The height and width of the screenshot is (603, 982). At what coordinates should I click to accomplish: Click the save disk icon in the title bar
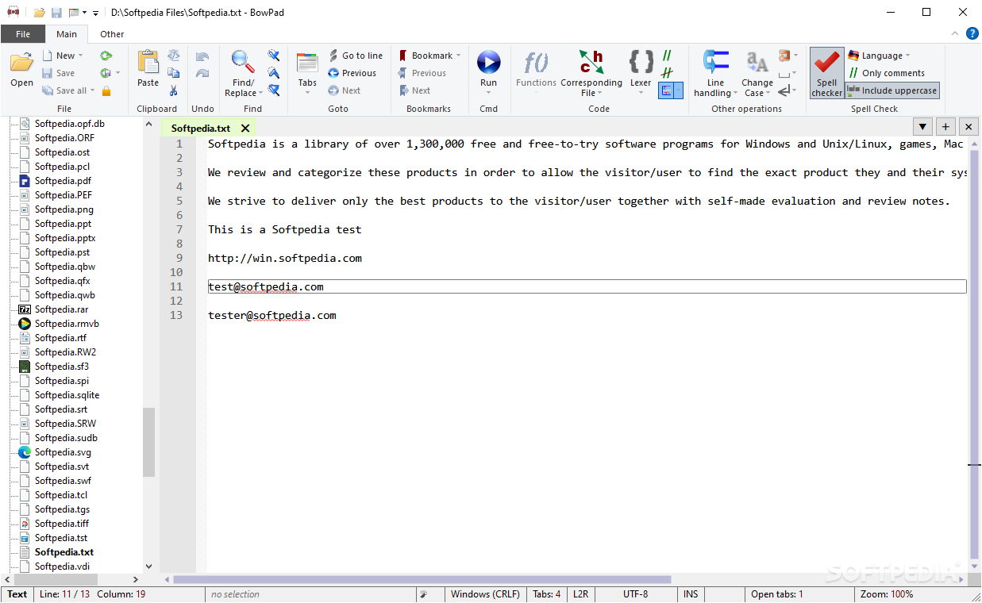coord(56,13)
